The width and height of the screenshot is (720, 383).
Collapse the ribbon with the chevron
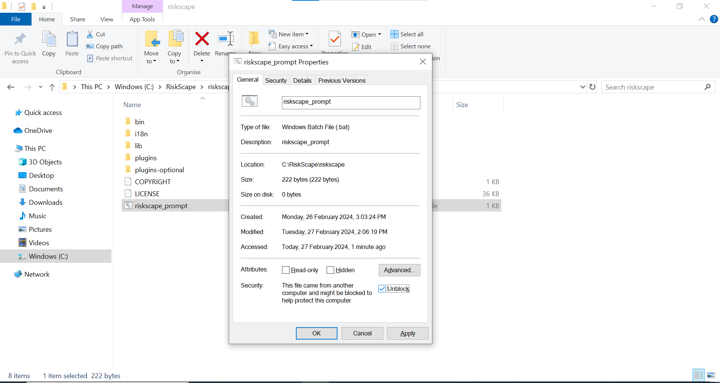702,19
